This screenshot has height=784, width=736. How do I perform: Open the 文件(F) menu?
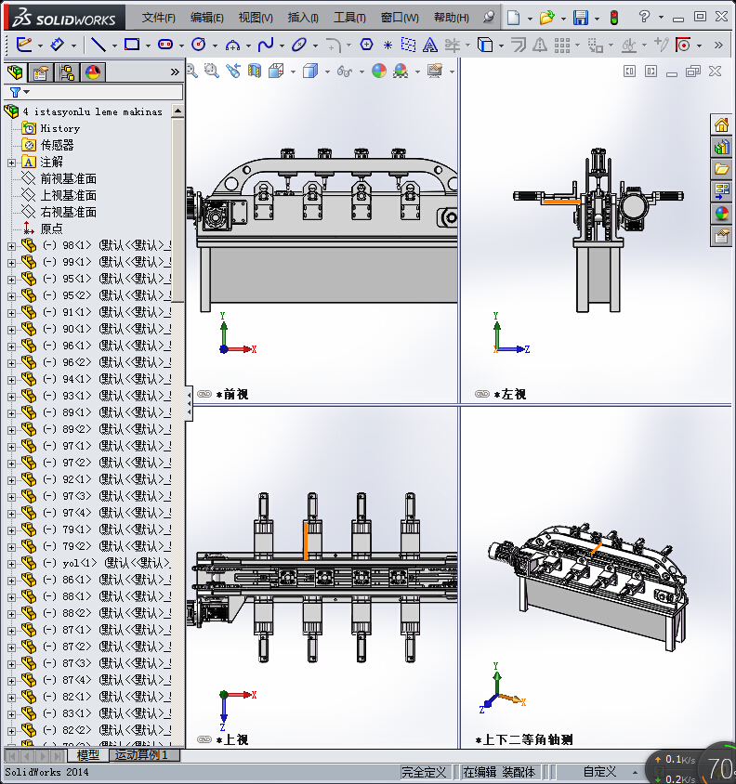(x=158, y=18)
